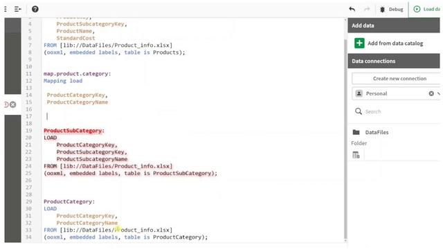Open the three-dot more options menu

click(6, 9)
